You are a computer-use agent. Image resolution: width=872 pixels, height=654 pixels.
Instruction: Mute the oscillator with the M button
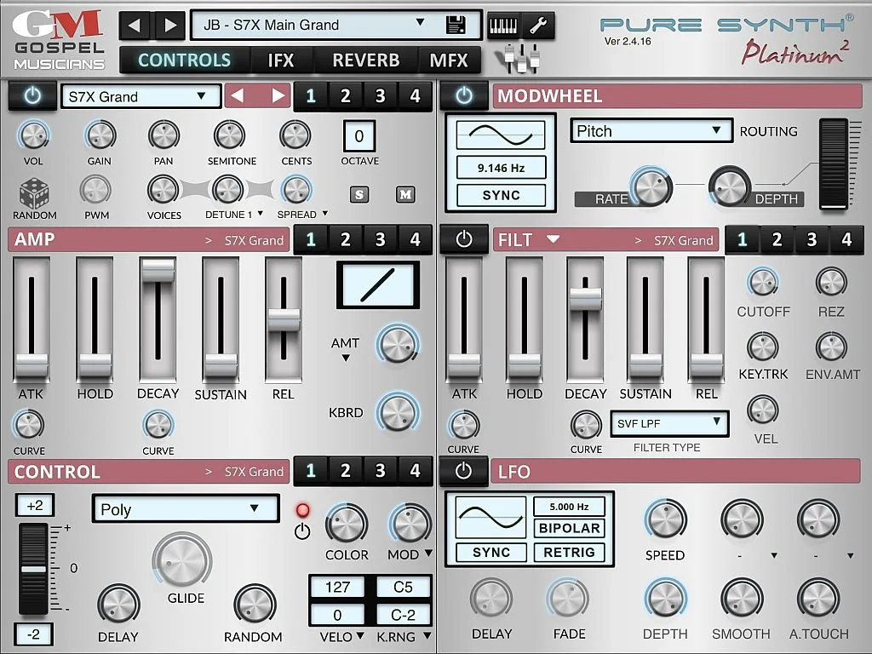pos(405,195)
